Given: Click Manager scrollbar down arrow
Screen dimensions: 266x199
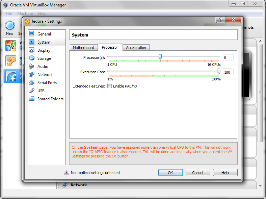Looking at the screenshot, I should 260,186.
